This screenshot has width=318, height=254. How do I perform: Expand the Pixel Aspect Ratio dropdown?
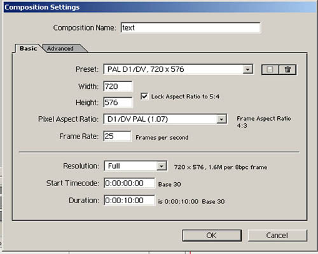point(221,119)
